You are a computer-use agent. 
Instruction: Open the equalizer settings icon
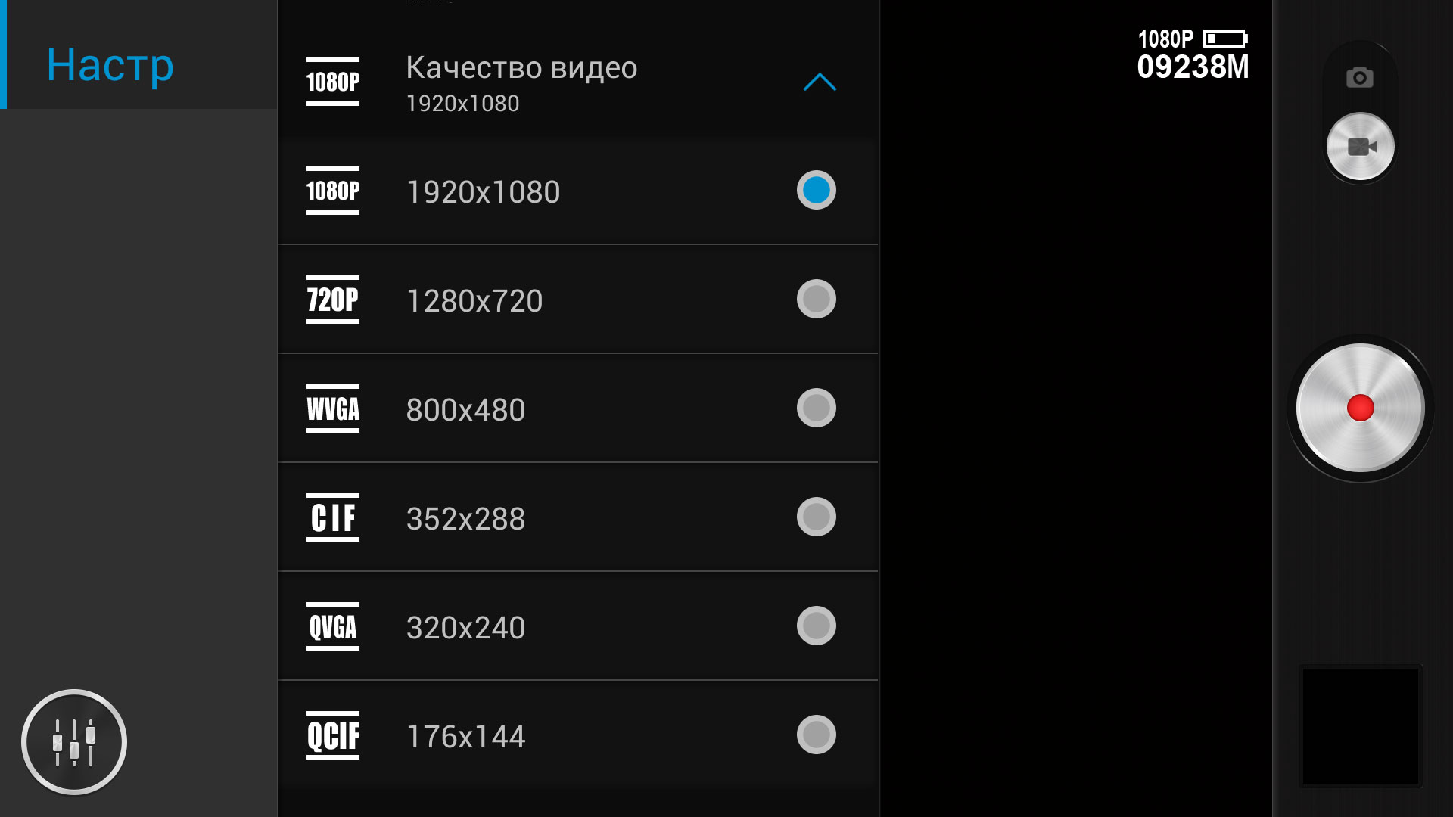coord(74,742)
